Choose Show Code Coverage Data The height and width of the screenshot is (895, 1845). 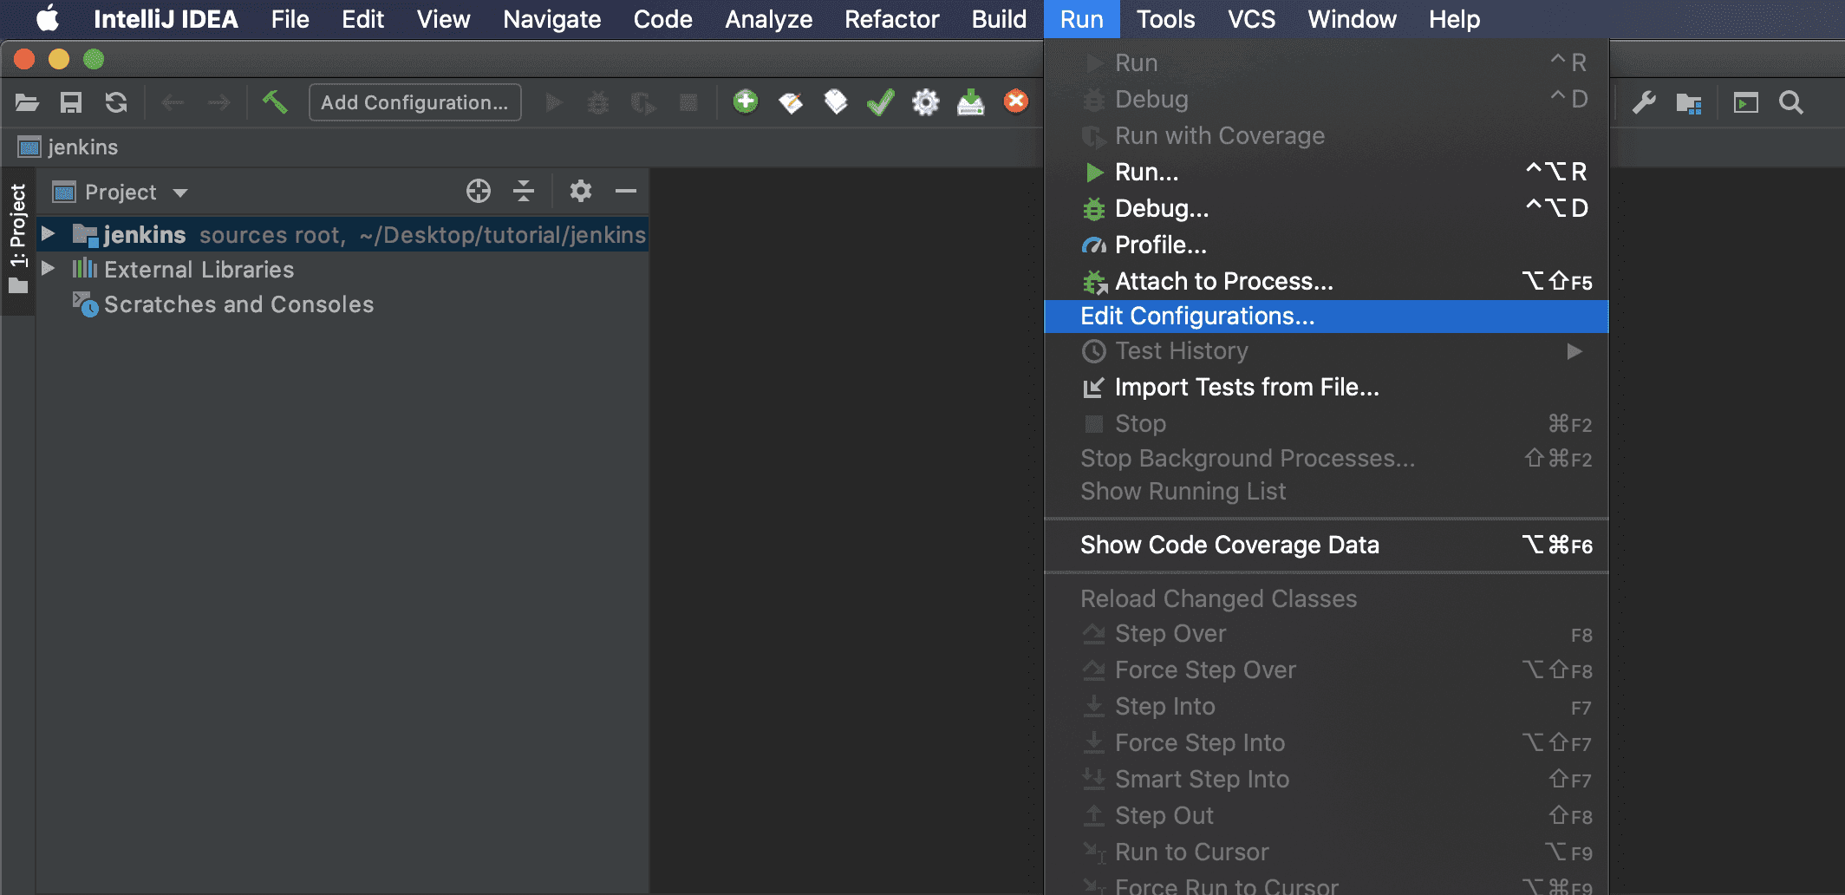[1229, 545]
